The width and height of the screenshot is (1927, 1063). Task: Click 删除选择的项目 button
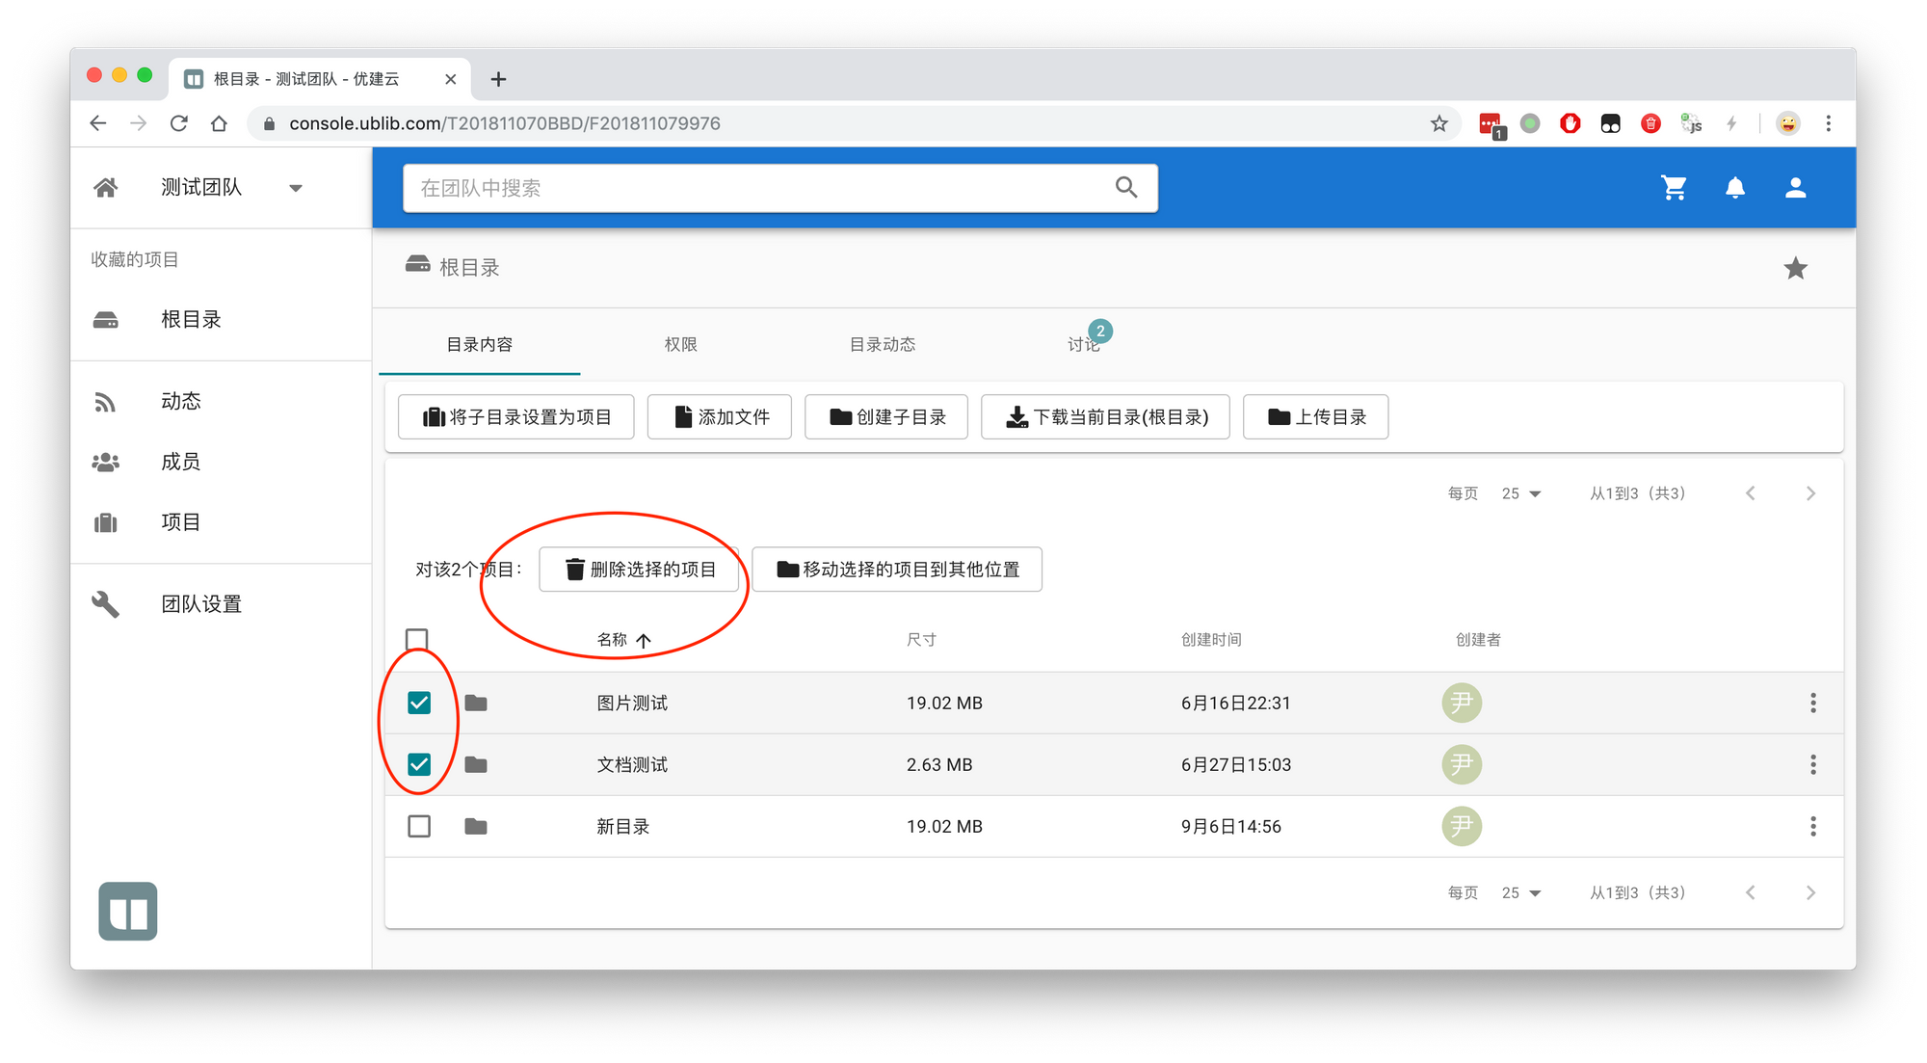click(640, 570)
